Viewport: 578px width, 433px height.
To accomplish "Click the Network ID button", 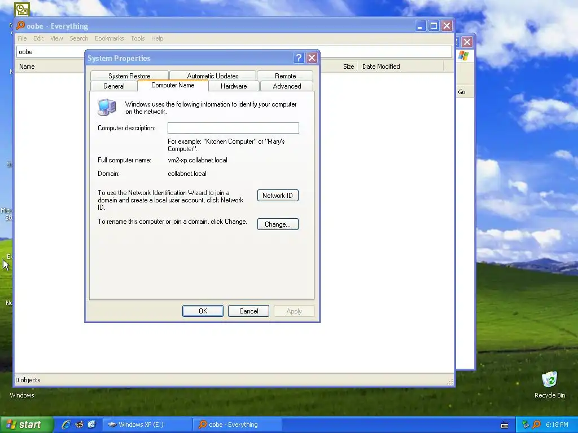I will [x=278, y=196].
